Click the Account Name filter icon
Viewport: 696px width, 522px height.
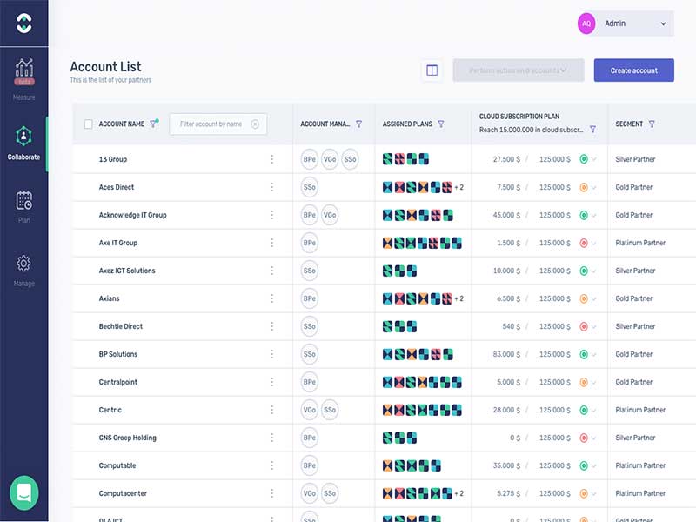coord(154,124)
